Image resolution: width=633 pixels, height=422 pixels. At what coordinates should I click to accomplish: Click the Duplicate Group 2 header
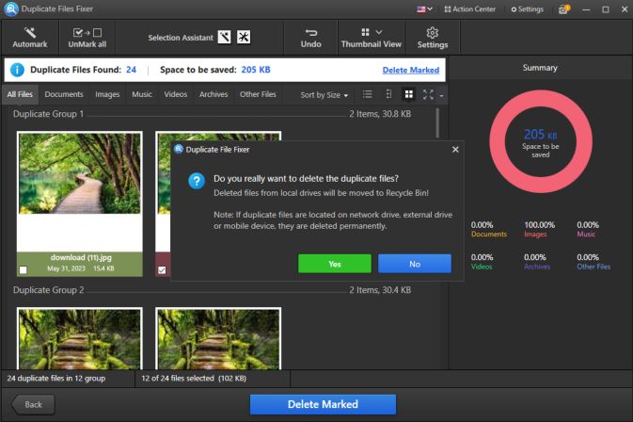point(49,290)
